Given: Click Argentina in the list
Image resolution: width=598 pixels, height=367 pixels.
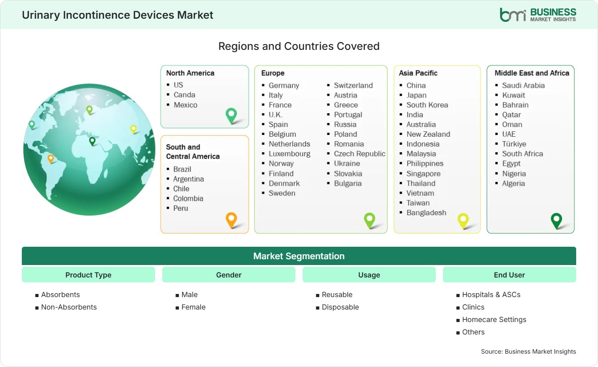Looking at the screenshot, I should 188,179.
